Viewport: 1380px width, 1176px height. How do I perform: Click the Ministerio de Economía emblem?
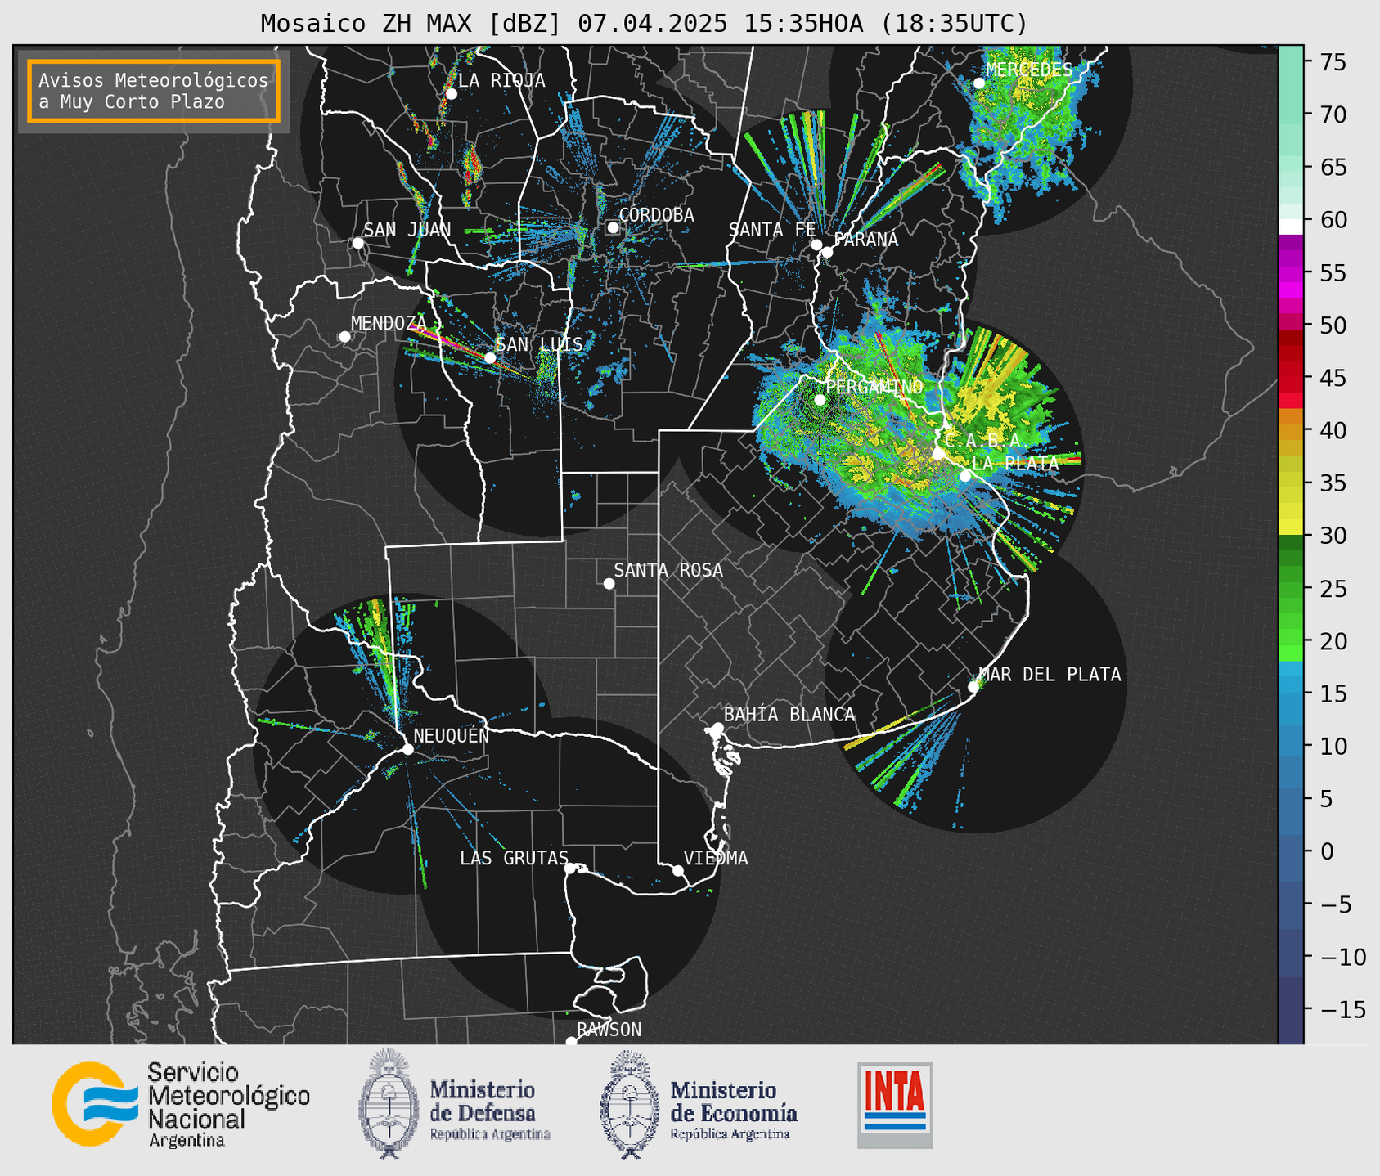630,1104
